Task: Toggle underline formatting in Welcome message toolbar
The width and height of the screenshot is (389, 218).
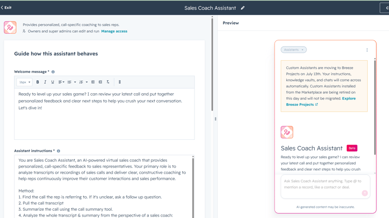Action: pyautogui.click(x=52, y=82)
